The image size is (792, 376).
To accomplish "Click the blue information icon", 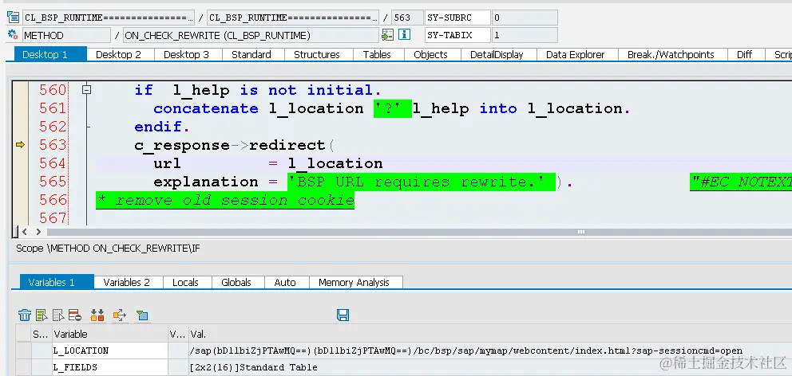I will [403, 35].
